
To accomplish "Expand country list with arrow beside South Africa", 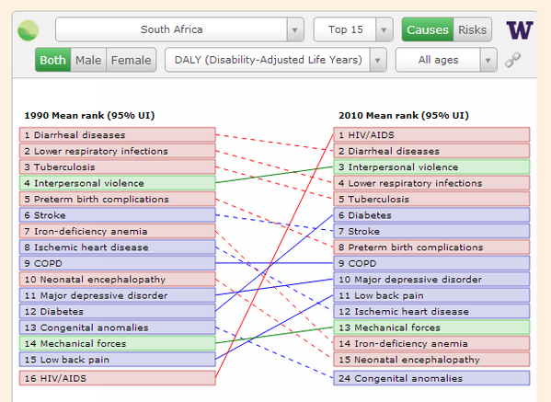I will click(x=295, y=29).
